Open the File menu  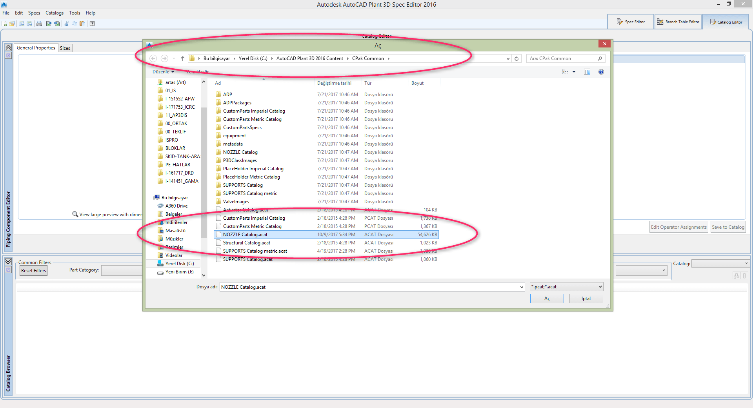click(x=6, y=13)
